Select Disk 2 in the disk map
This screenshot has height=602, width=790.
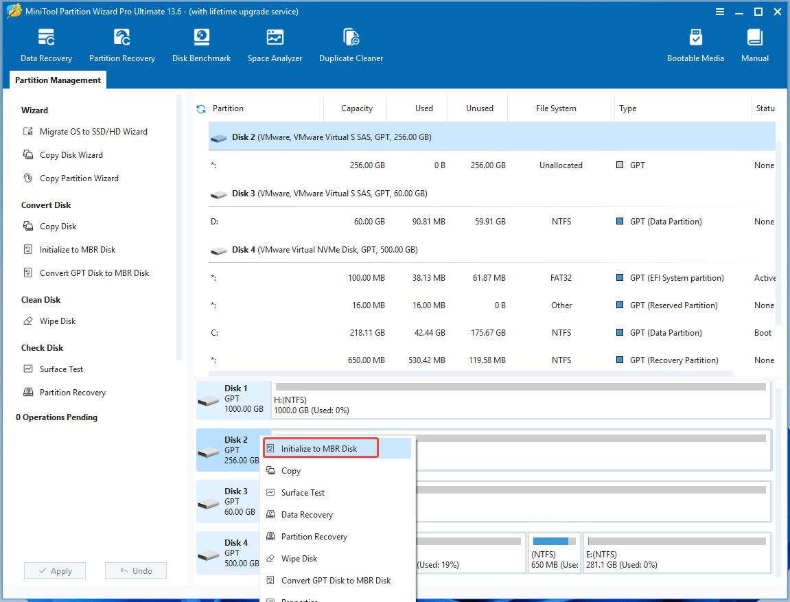(x=229, y=450)
